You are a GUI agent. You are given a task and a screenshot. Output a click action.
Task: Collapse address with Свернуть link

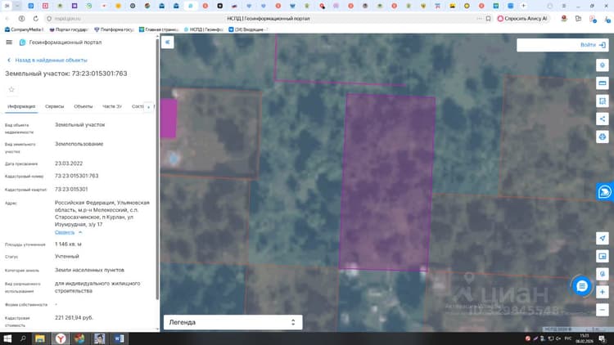(69, 232)
